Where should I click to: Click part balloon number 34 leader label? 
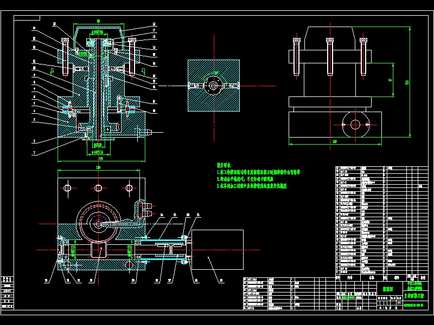coord(162,214)
